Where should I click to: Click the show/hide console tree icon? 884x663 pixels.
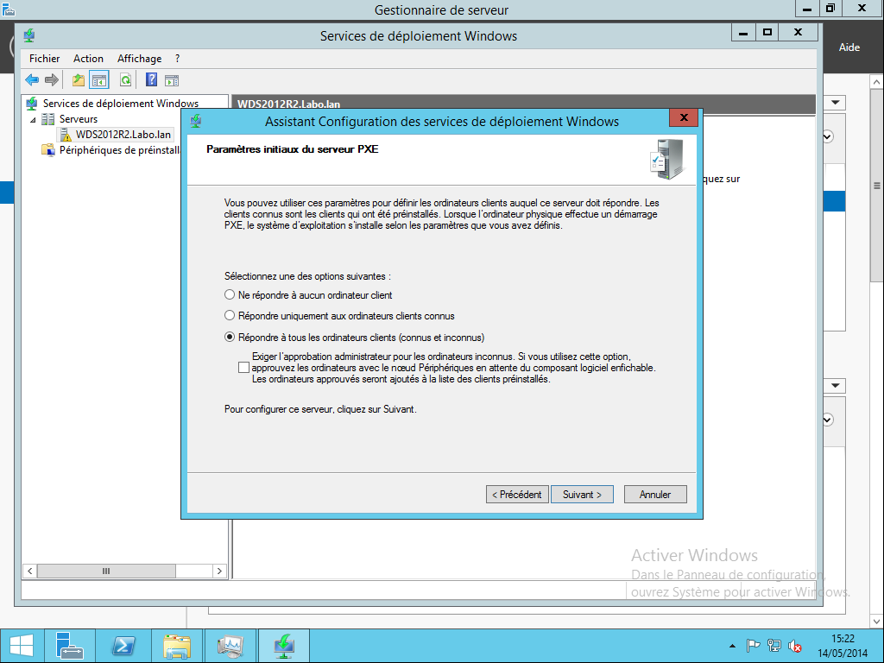99,80
